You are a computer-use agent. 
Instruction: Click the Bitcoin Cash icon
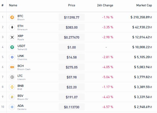pos(12,67)
